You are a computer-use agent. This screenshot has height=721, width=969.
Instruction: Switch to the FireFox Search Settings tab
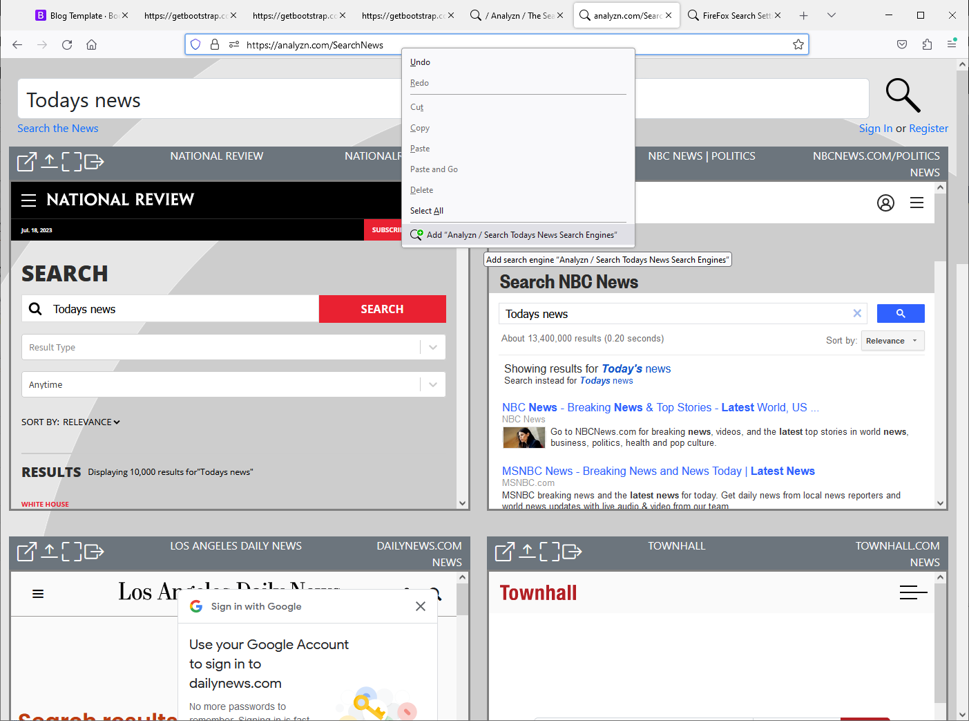(x=734, y=15)
